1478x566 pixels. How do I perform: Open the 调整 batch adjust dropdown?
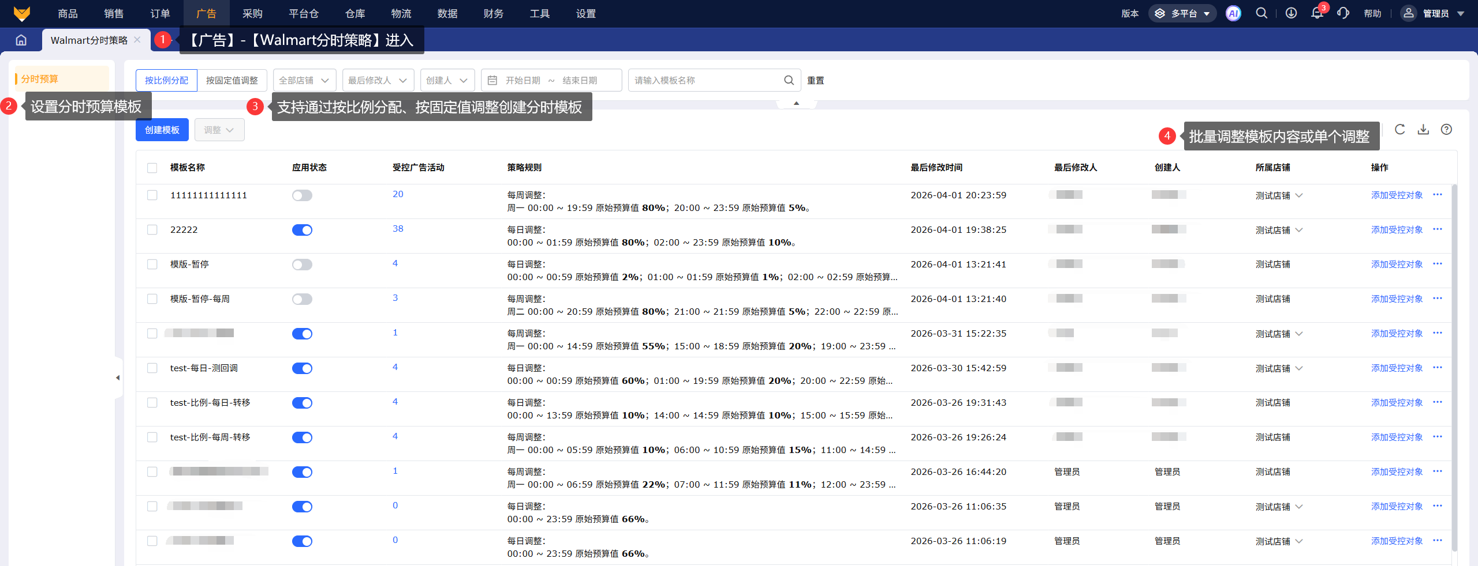219,130
